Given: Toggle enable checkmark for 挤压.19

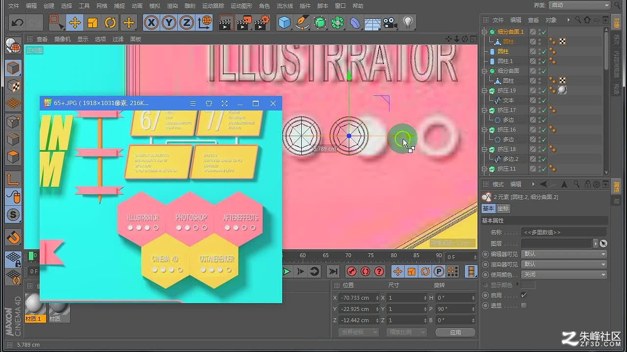Looking at the screenshot, I should [x=544, y=90].
